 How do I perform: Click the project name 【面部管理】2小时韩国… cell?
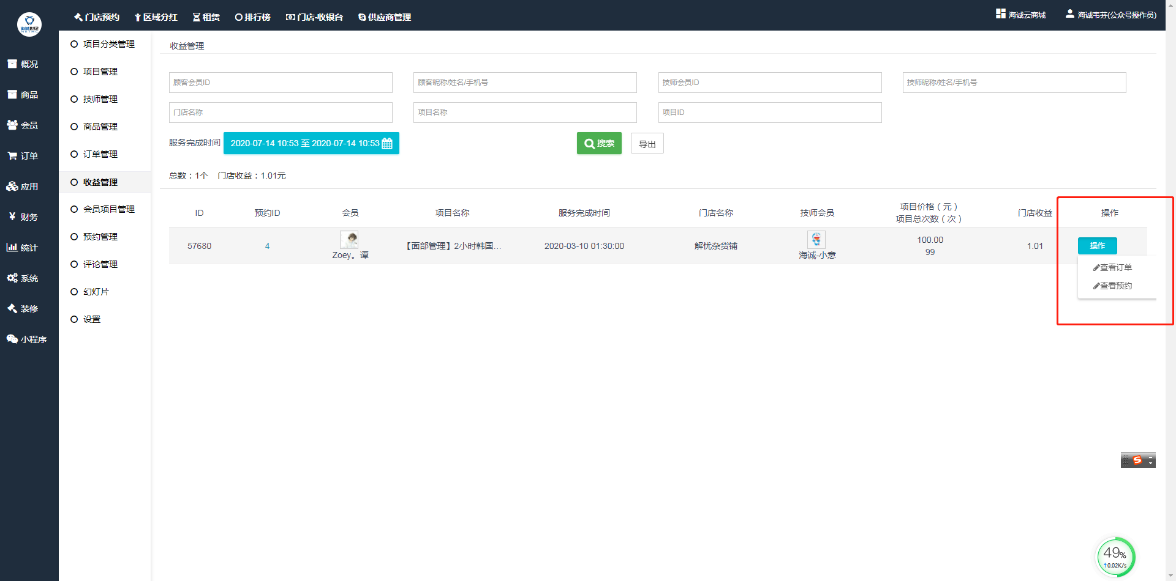click(x=452, y=246)
